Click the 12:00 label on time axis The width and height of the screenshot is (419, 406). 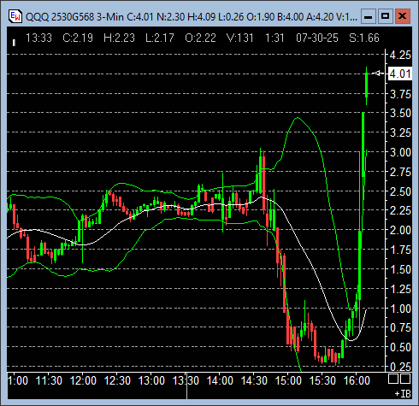pyautogui.click(x=83, y=380)
